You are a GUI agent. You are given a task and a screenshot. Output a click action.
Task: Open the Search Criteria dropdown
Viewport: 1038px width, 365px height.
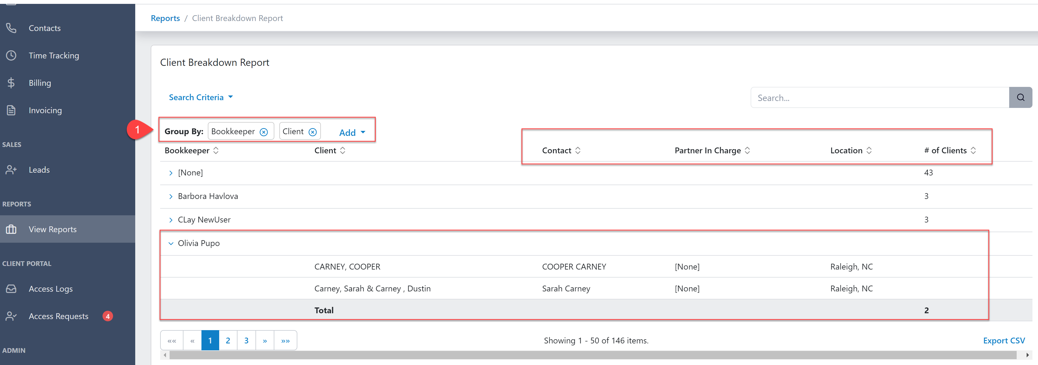201,97
